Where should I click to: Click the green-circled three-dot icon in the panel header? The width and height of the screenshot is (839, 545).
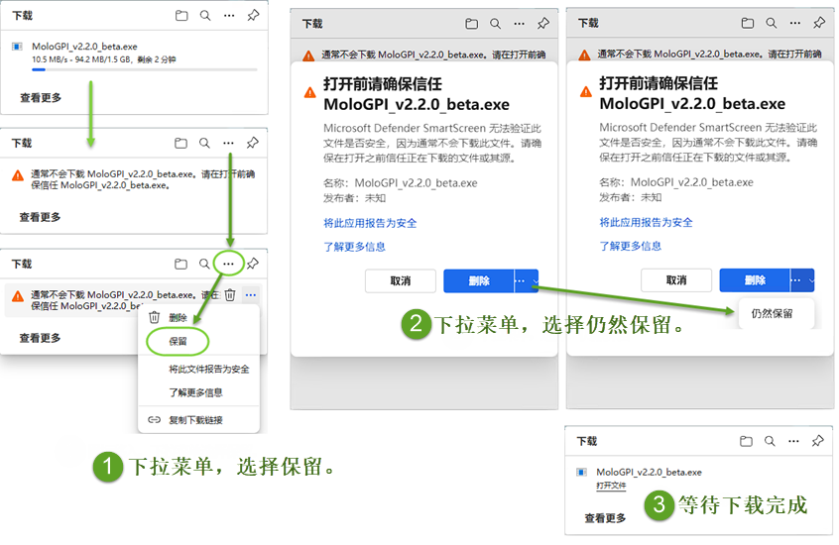point(228,264)
